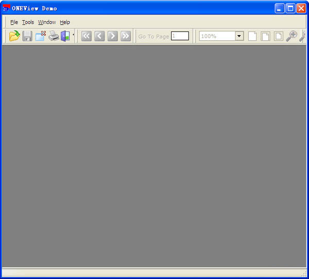Click the zoom in magnifier icon
The image size is (309, 279).
(291, 36)
